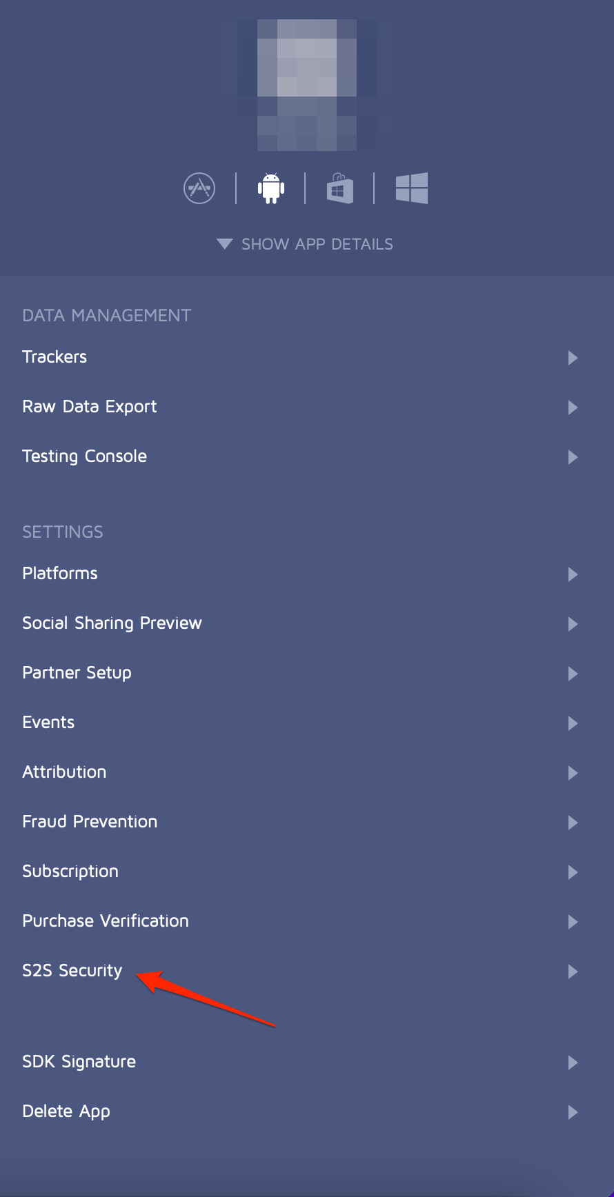The width and height of the screenshot is (614, 1197).
Task: Select Delete App option
Action: [66, 1111]
